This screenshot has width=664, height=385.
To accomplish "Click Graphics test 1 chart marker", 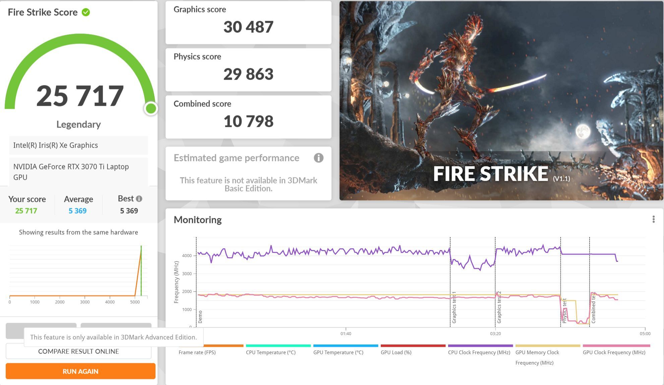I will pyautogui.click(x=454, y=307).
